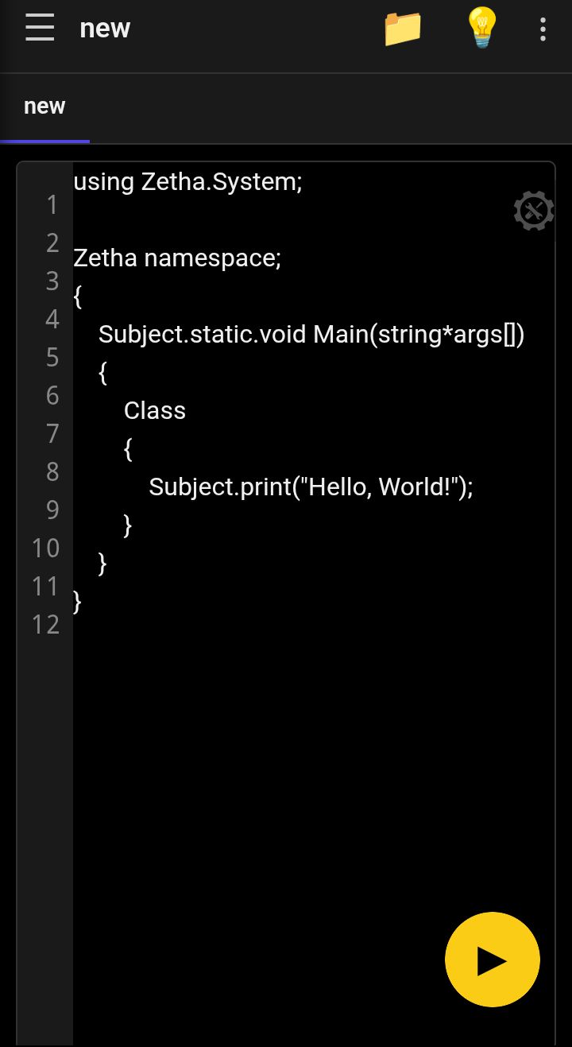Open the yellow folder file browser

[403, 29]
